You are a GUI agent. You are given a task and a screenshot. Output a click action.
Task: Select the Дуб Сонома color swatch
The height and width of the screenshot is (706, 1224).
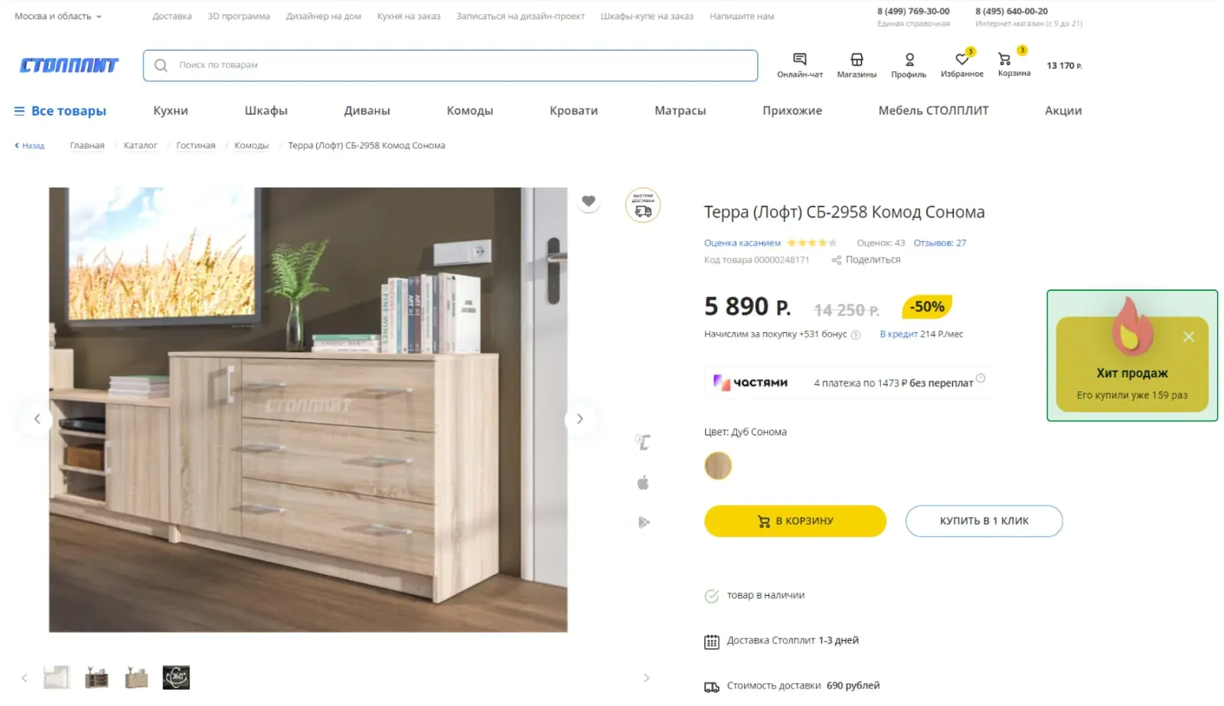718,466
